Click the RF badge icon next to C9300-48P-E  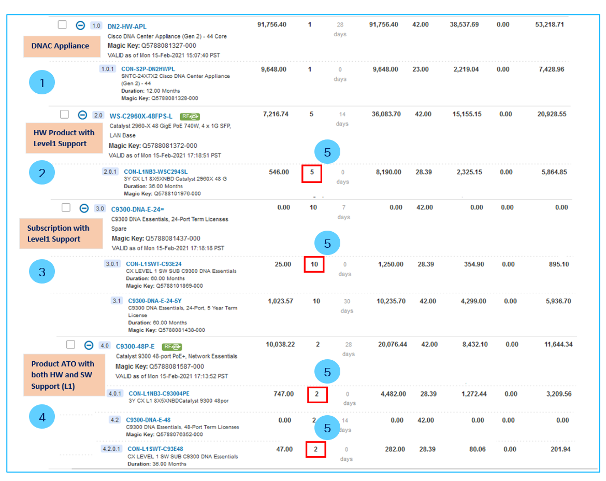click(172, 347)
